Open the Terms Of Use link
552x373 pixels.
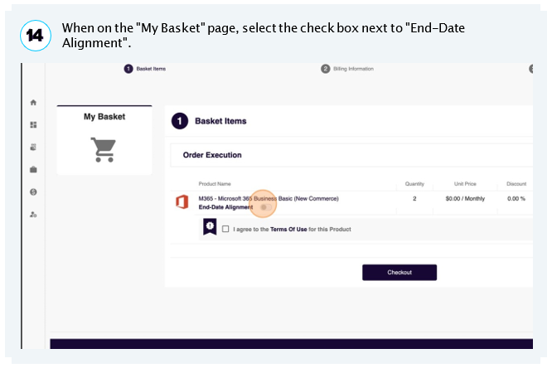point(288,230)
